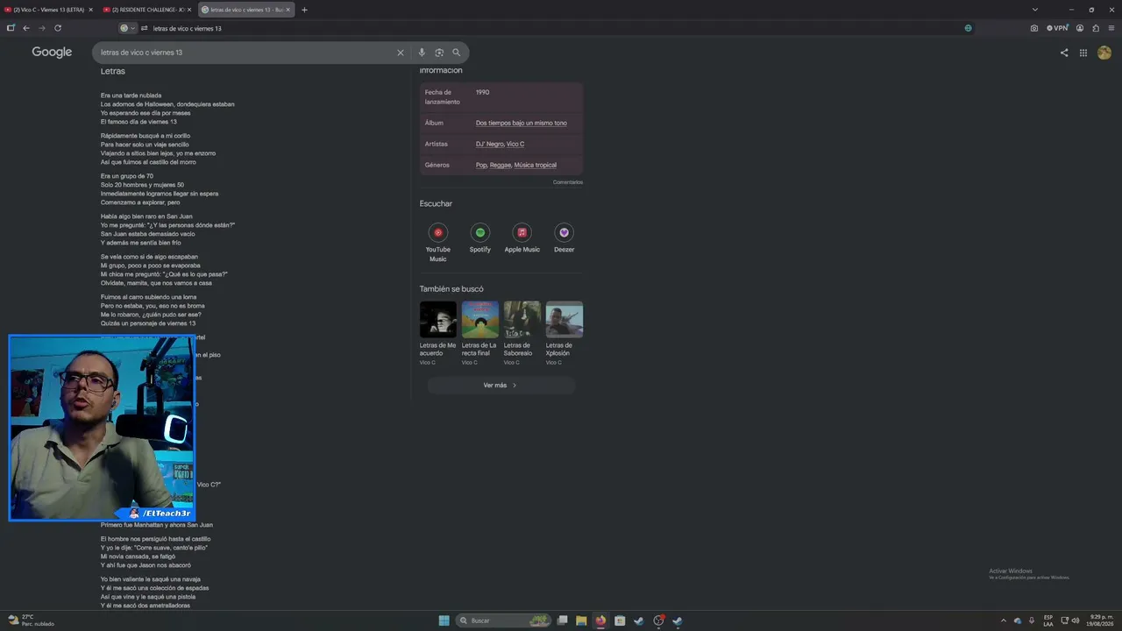The height and width of the screenshot is (631, 1122).
Task: Open Letras de Xplosión thumbnail
Action: click(x=565, y=320)
